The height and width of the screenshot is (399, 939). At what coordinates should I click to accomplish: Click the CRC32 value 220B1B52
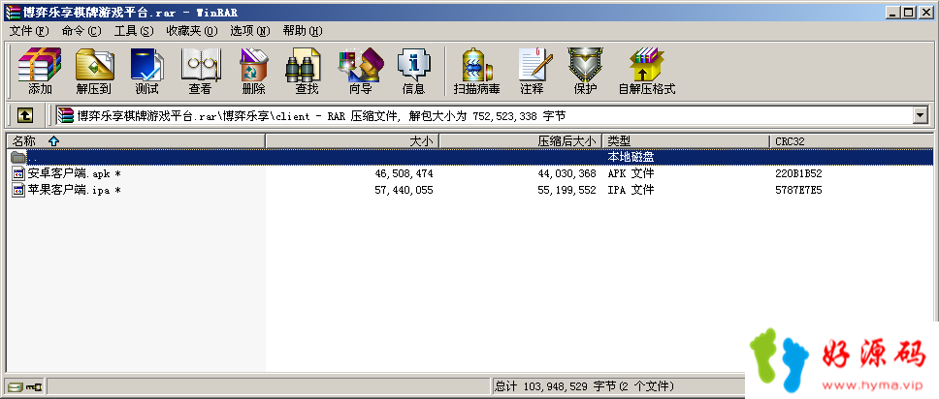point(798,174)
